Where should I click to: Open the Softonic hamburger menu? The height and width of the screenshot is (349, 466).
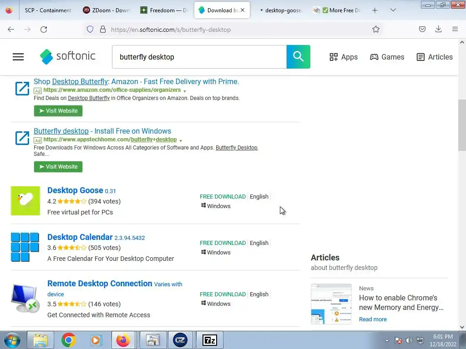point(18,57)
